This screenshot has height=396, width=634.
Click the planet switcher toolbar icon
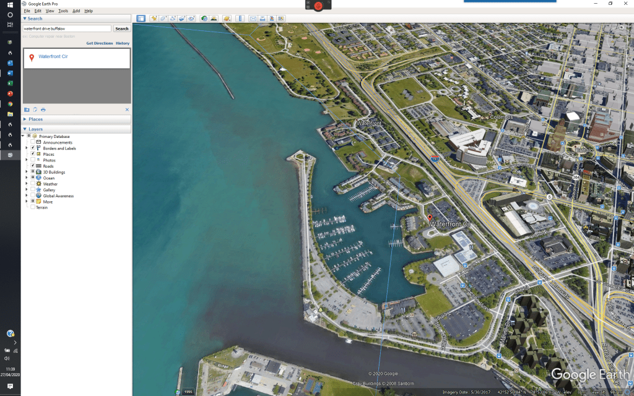pos(227,19)
